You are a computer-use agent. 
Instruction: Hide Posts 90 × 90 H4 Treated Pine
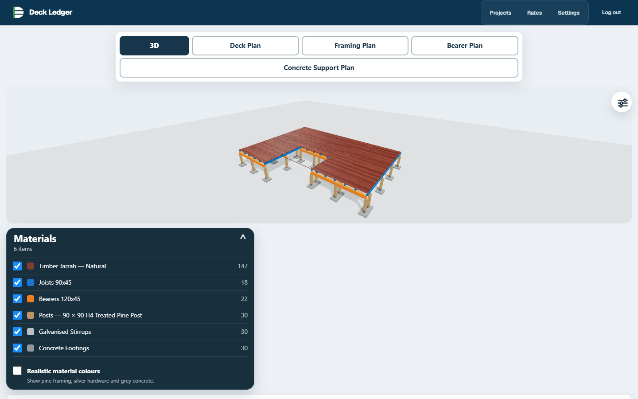tap(17, 315)
